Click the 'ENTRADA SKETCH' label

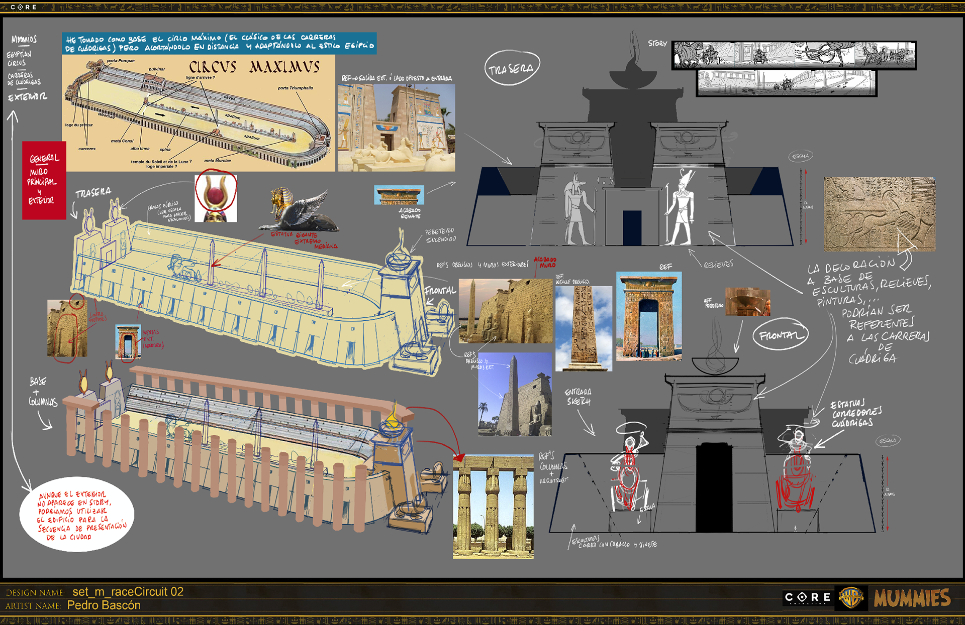point(578,397)
